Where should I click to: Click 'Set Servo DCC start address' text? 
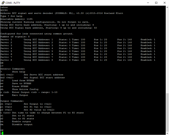click(x=43, y=75)
